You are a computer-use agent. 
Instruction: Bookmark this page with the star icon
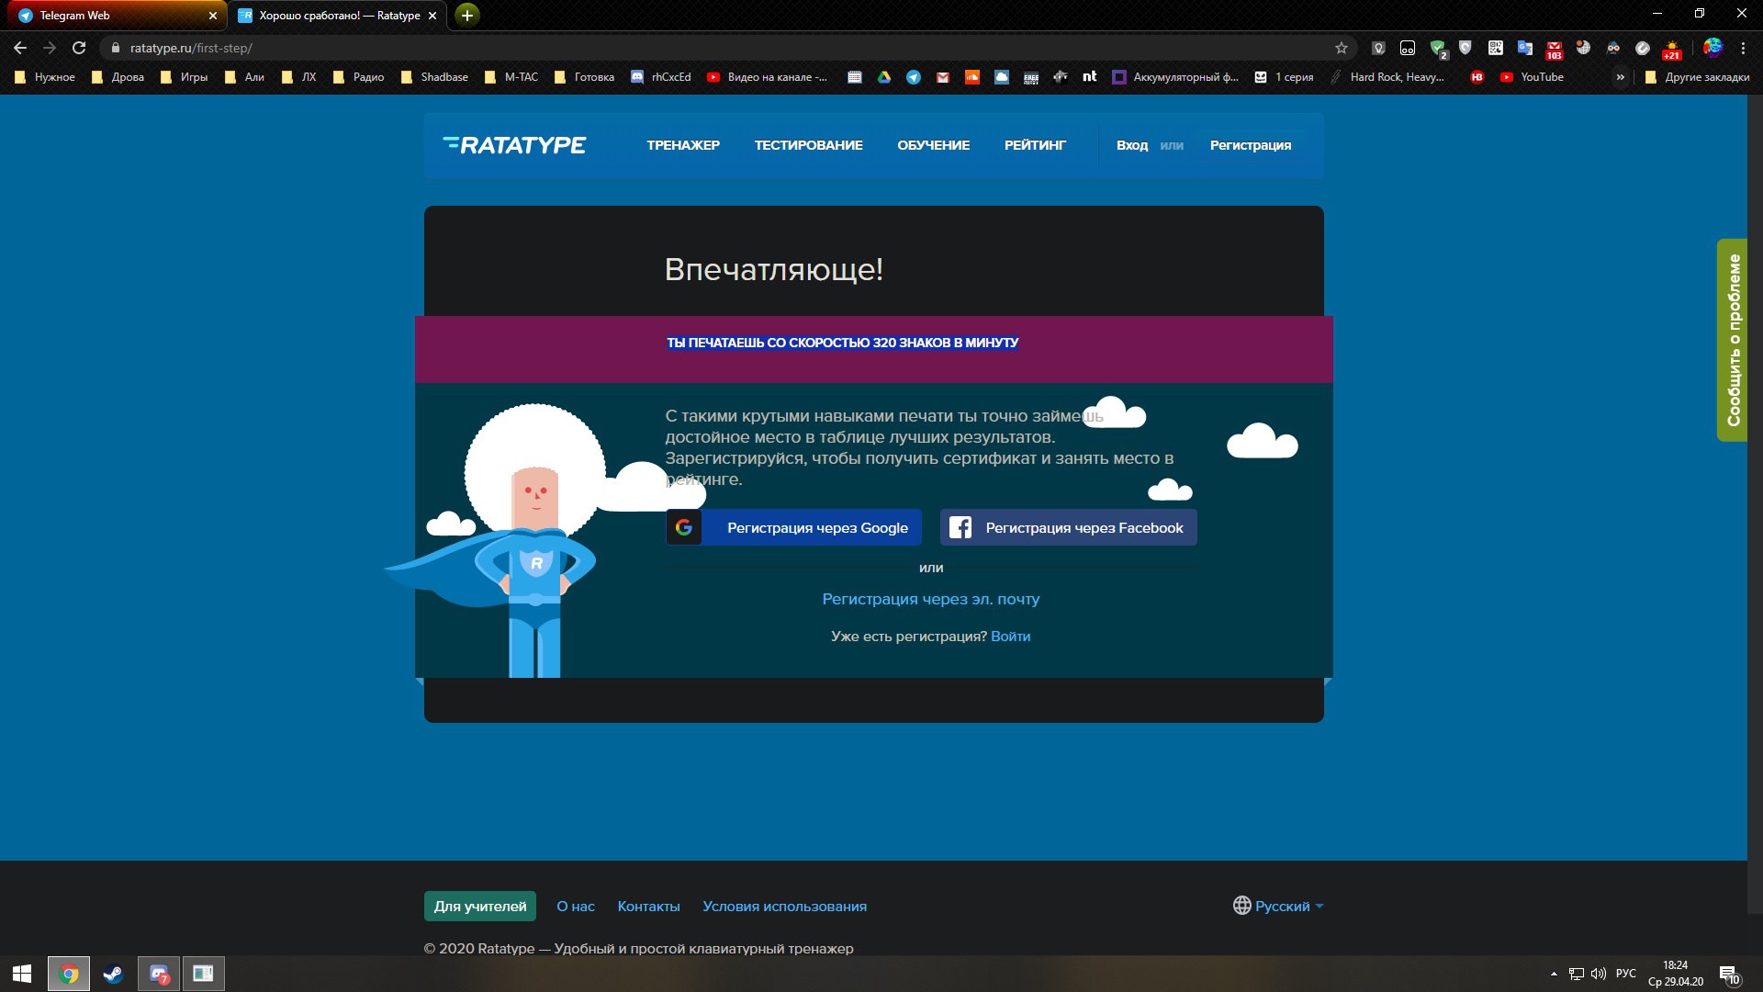click(x=1342, y=48)
